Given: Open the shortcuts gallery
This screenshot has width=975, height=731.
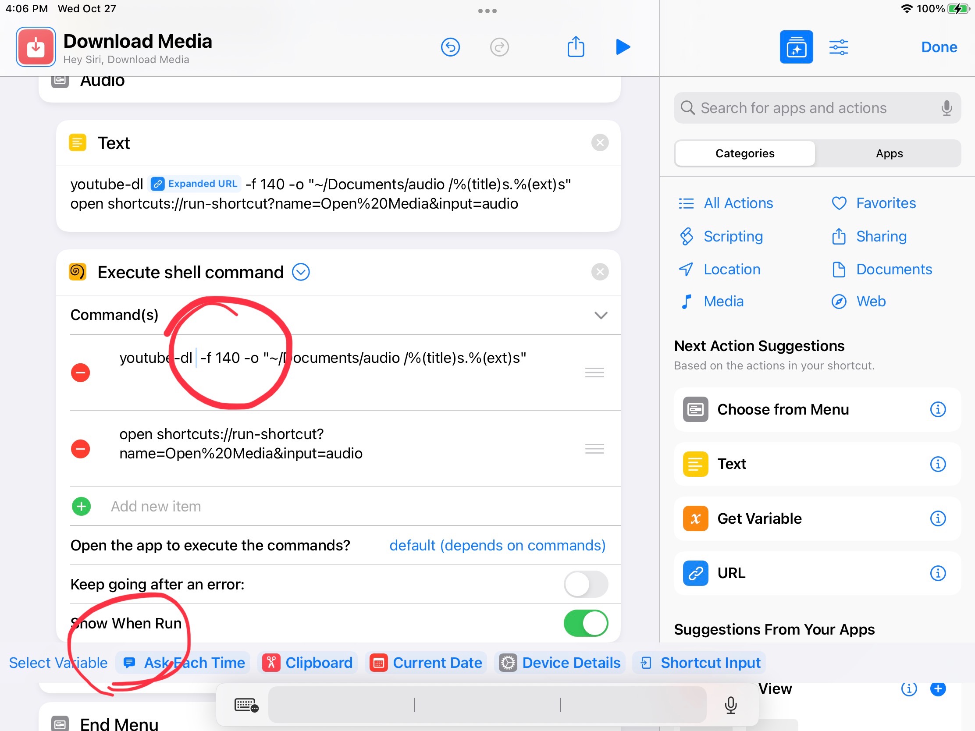Looking at the screenshot, I should pos(796,46).
